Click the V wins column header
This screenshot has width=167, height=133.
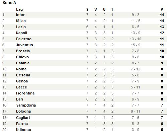pos(96,9)
